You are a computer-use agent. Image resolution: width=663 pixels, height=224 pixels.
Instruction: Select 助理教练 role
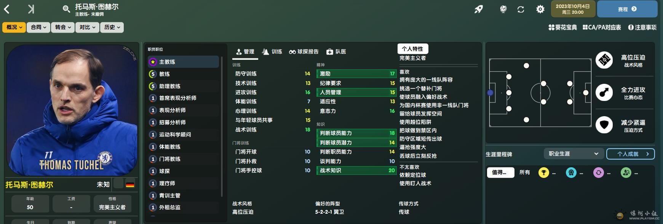(184, 86)
